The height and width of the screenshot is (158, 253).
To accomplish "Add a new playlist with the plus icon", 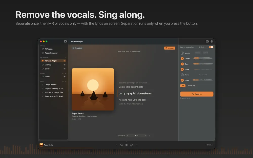I will tap(66, 58).
